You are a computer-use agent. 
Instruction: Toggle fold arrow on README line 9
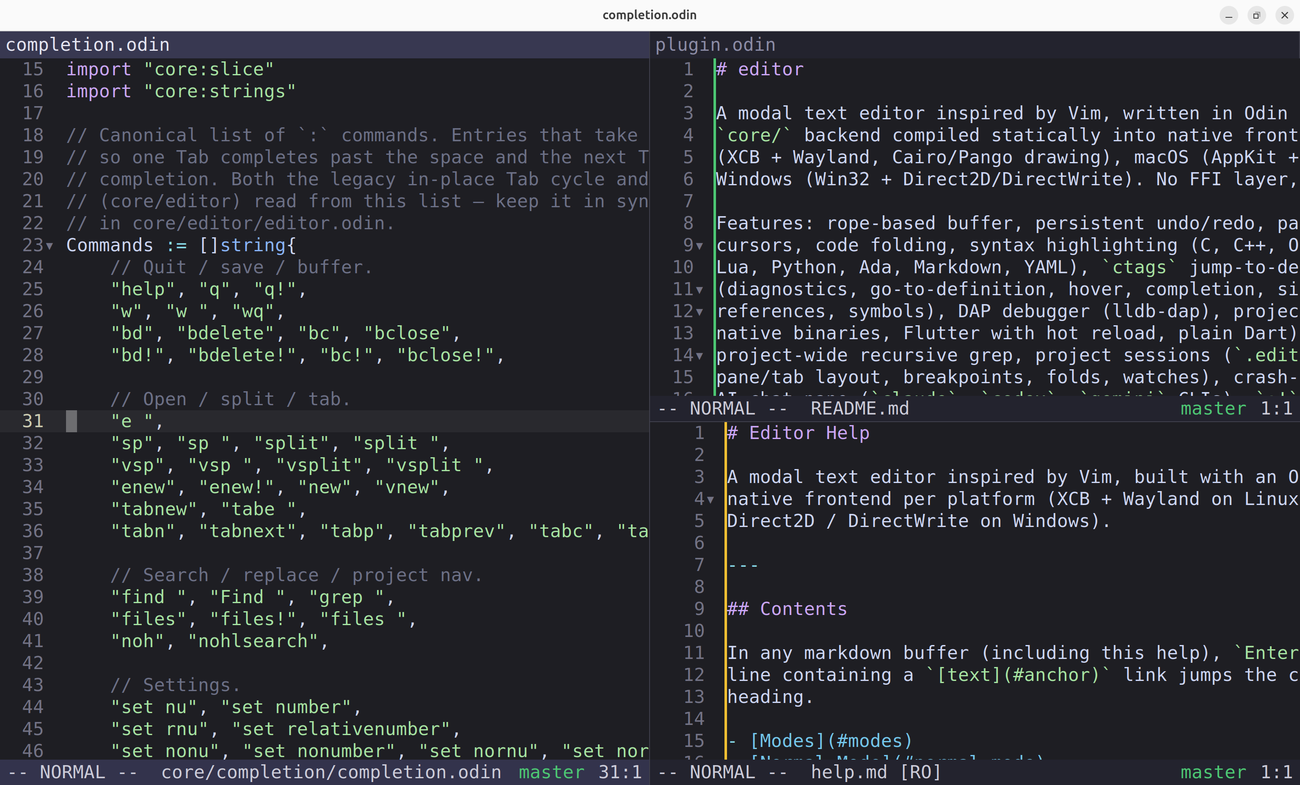(700, 246)
